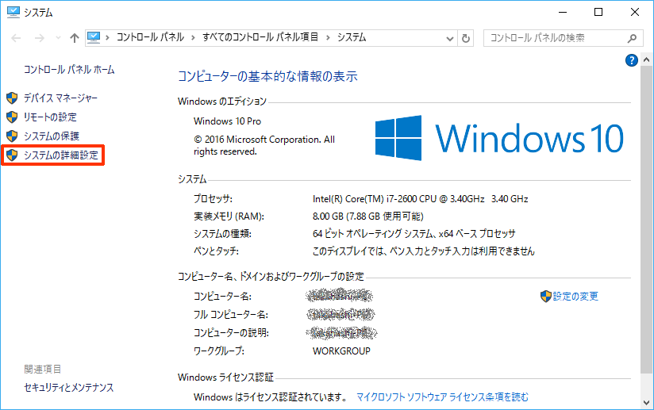
Task: Select the WORKGROUP value
Action: pyautogui.click(x=341, y=351)
